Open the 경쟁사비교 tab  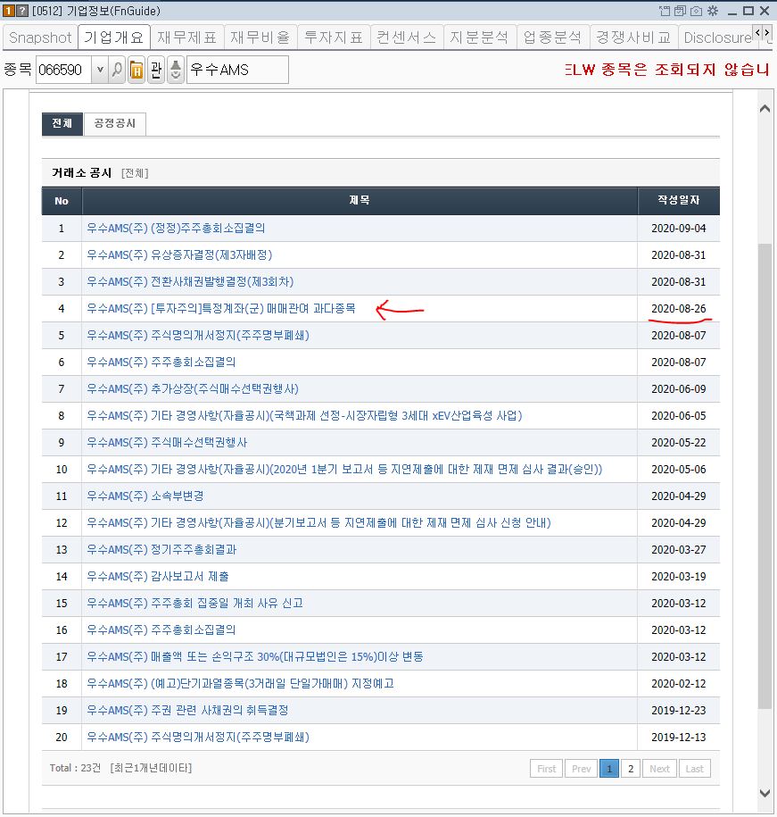pyautogui.click(x=634, y=38)
